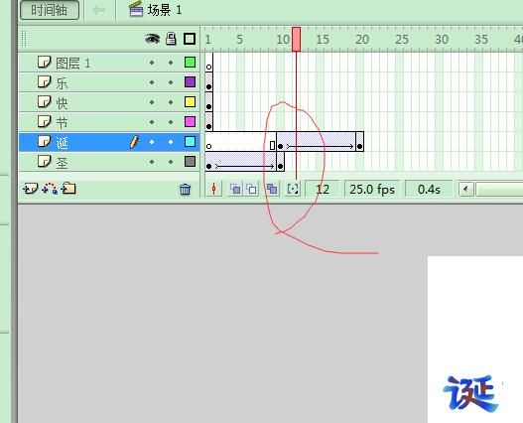This screenshot has height=423, width=523.
Task: Add a motion guide layer
Action: [50, 189]
